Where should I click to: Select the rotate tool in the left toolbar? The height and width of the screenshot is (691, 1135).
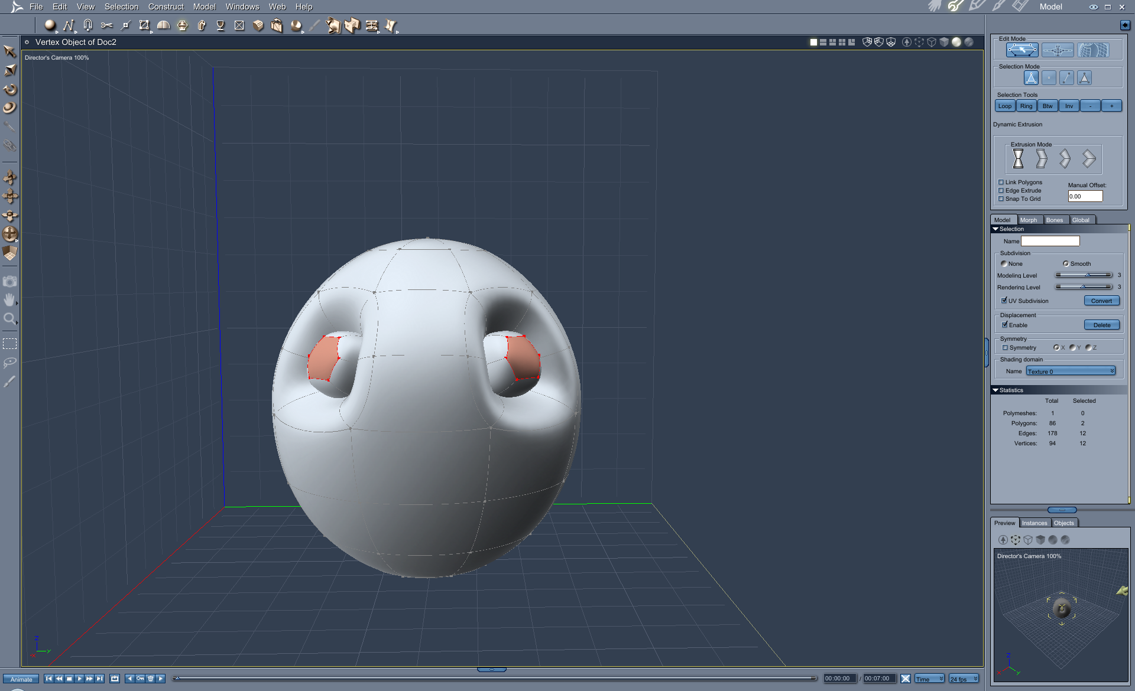pos(9,89)
